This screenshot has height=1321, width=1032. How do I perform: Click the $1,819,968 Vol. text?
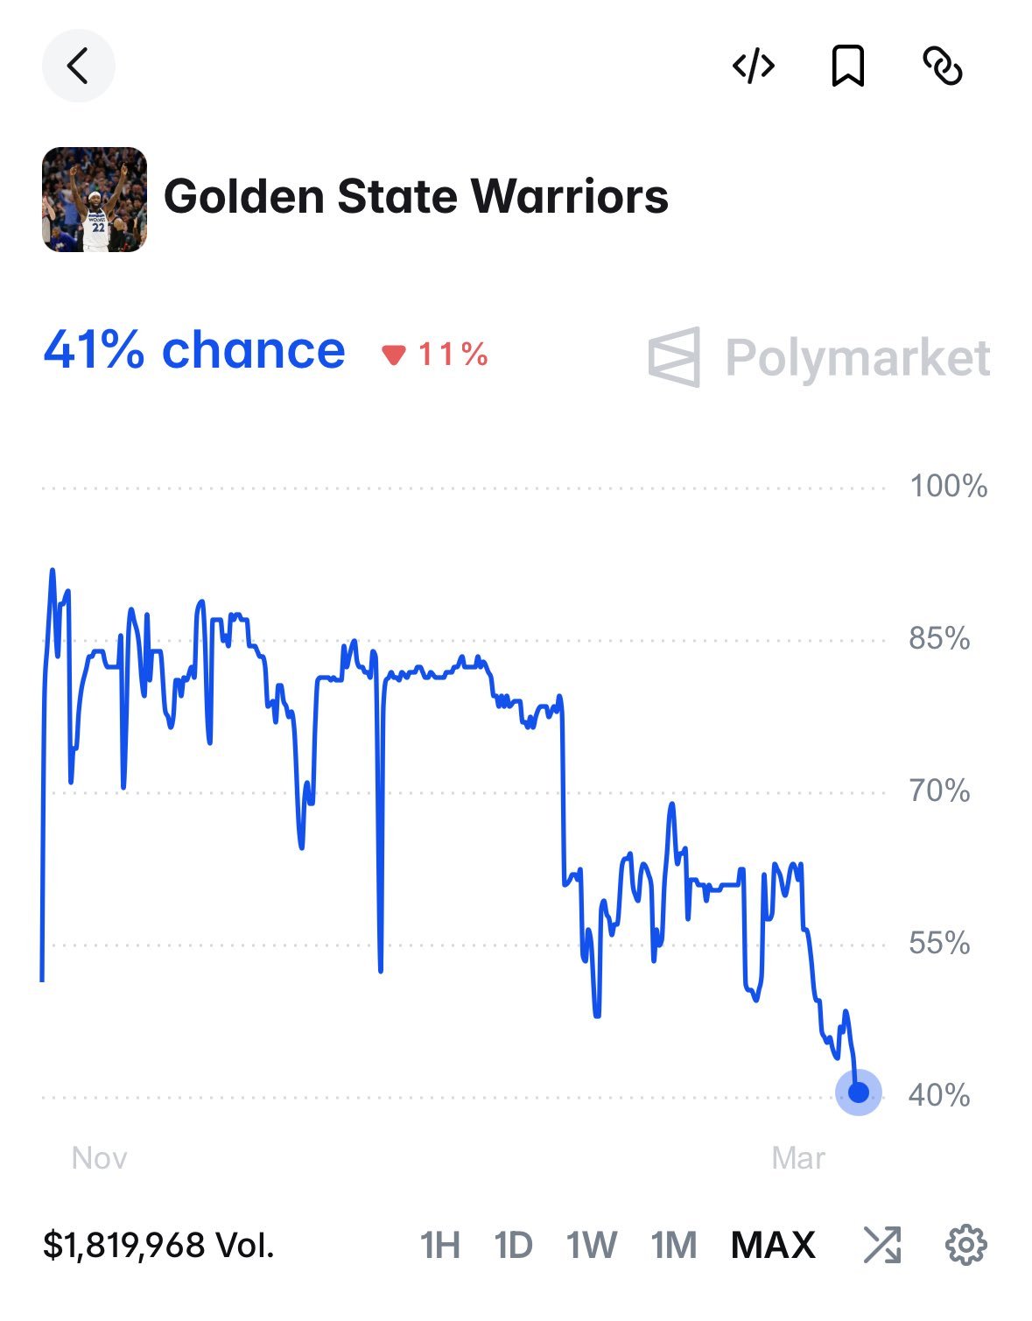tap(158, 1244)
